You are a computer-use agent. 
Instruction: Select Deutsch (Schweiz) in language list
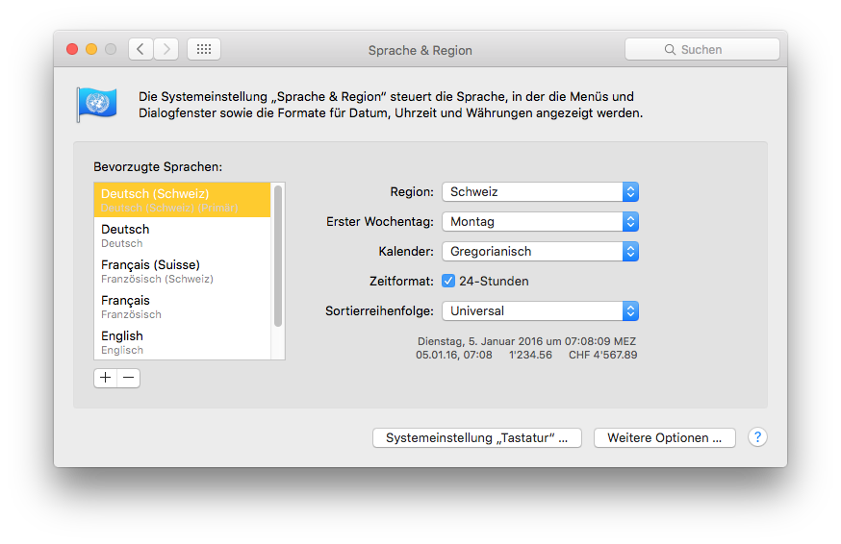[183, 200]
